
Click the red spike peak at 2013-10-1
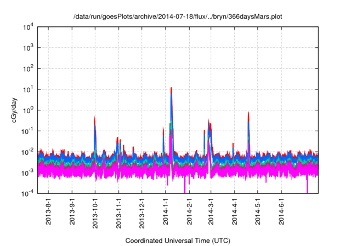coord(95,117)
